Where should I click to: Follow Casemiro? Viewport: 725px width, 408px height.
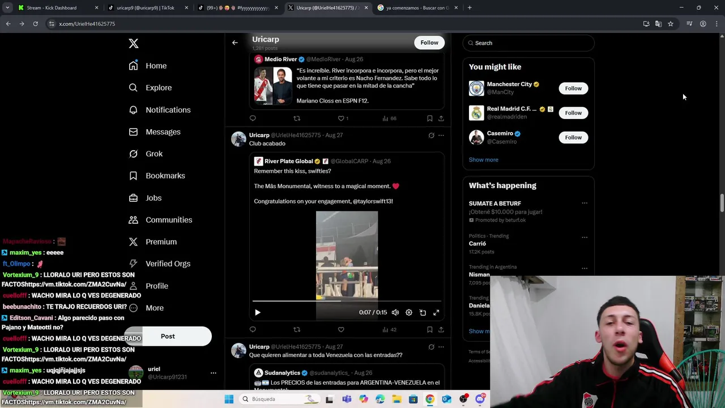pyautogui.click(x=573, y=137)
